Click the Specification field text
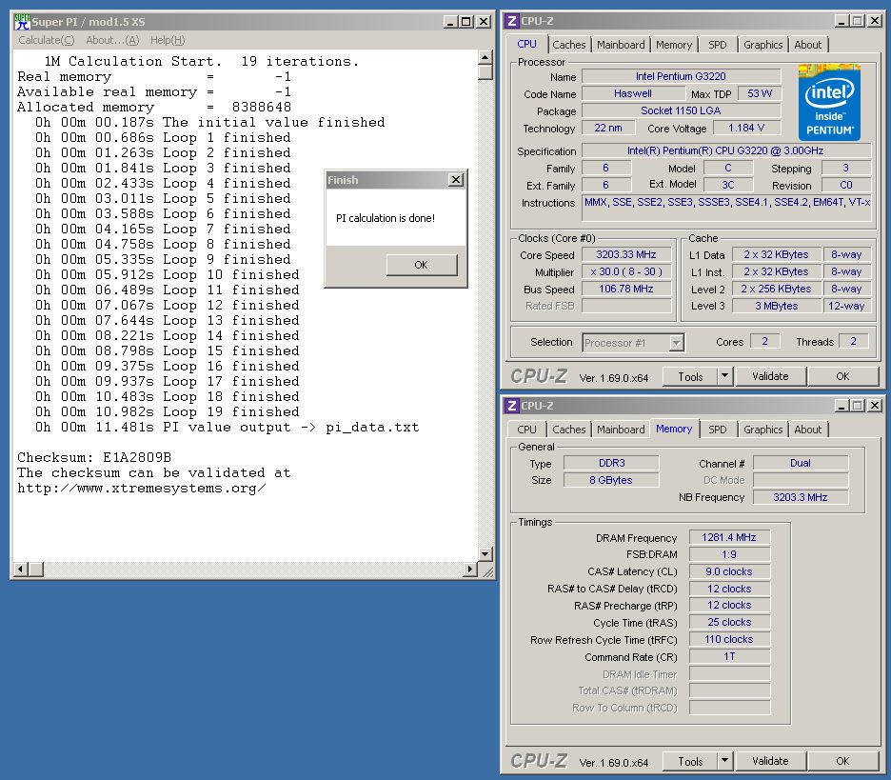The height and width of the screenshot is (780, 891). click(x=725, y=150)
